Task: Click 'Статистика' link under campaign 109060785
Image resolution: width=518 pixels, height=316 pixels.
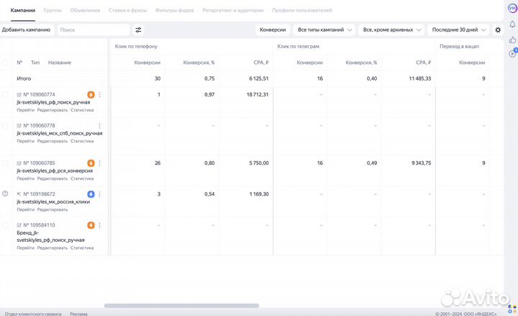Action: pos(82,179)
